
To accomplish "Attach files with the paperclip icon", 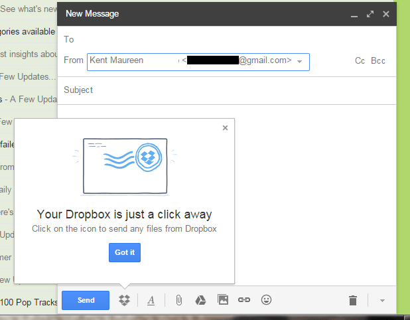I will pyautogui.click(x=179, y=300).
